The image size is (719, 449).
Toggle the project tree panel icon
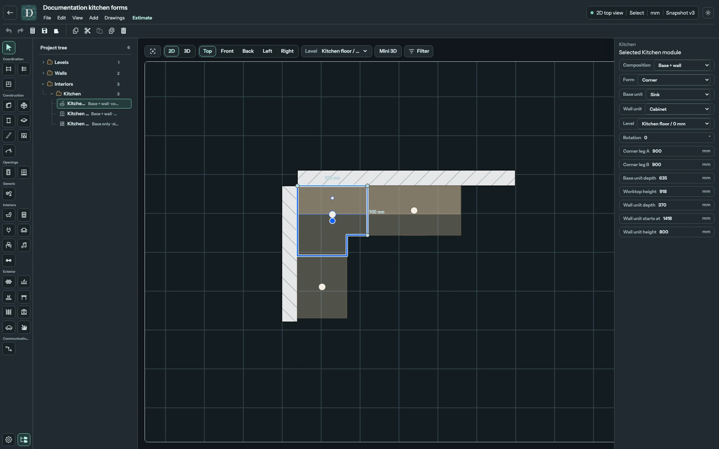[x=24, y=440]
